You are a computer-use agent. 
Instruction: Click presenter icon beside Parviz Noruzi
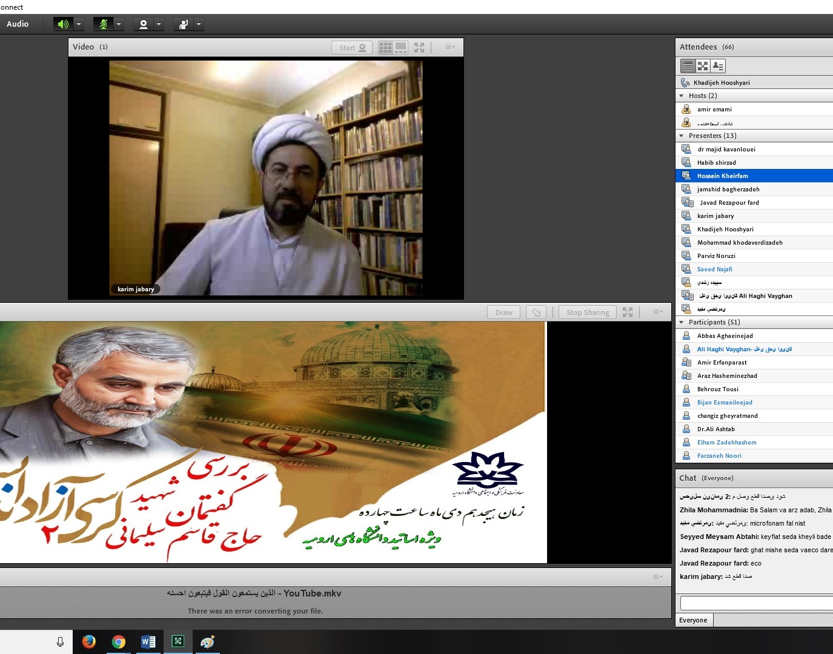pyautogui.click(x=686, y=256)
